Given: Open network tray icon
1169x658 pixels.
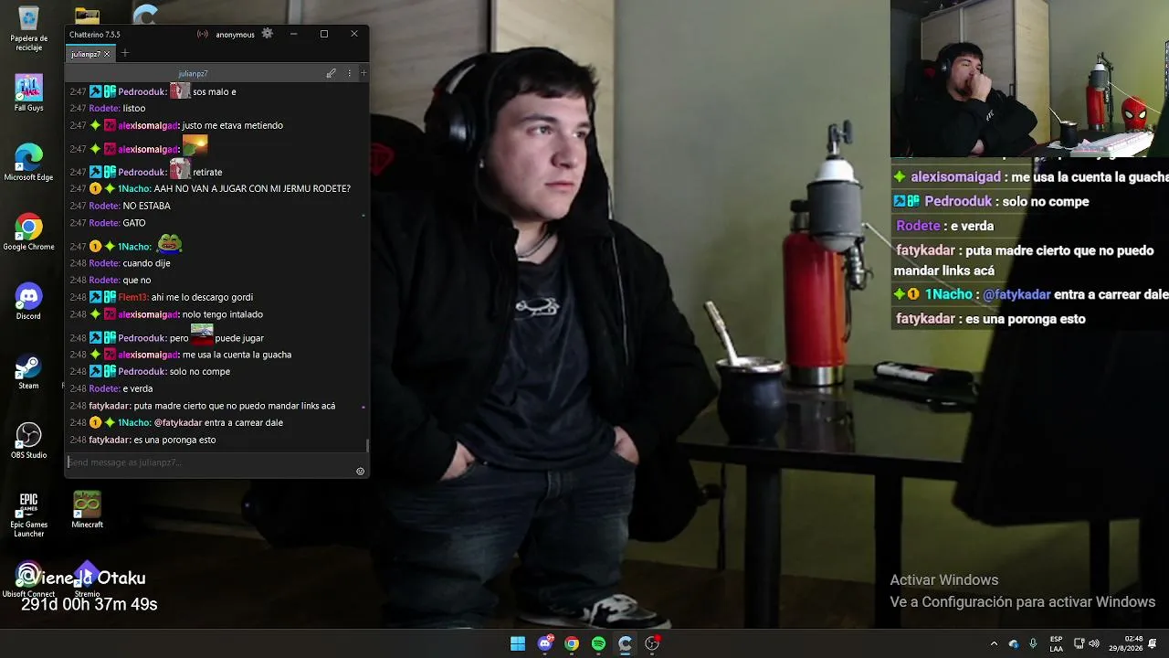Looking at the screenshot, I should (1079, 643).
